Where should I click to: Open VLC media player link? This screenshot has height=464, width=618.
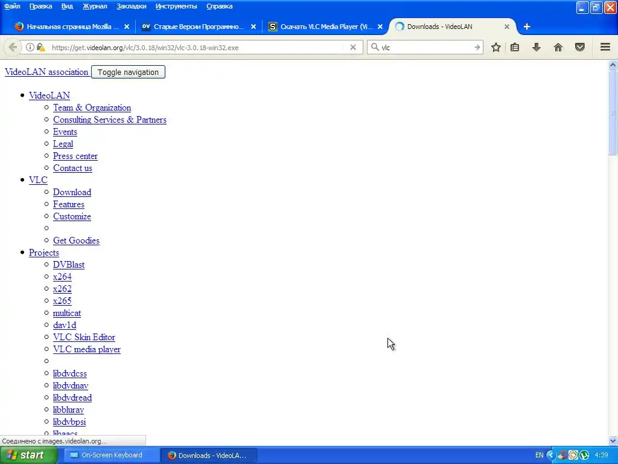click(87, 350)
